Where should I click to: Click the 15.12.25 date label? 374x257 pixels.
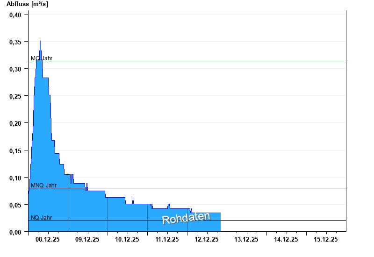(326, 239)
